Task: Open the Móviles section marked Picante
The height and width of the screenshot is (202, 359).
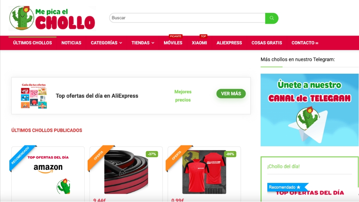Action: [173, 43]
